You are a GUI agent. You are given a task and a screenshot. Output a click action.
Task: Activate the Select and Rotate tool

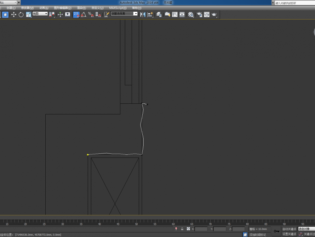click(21, 14)
